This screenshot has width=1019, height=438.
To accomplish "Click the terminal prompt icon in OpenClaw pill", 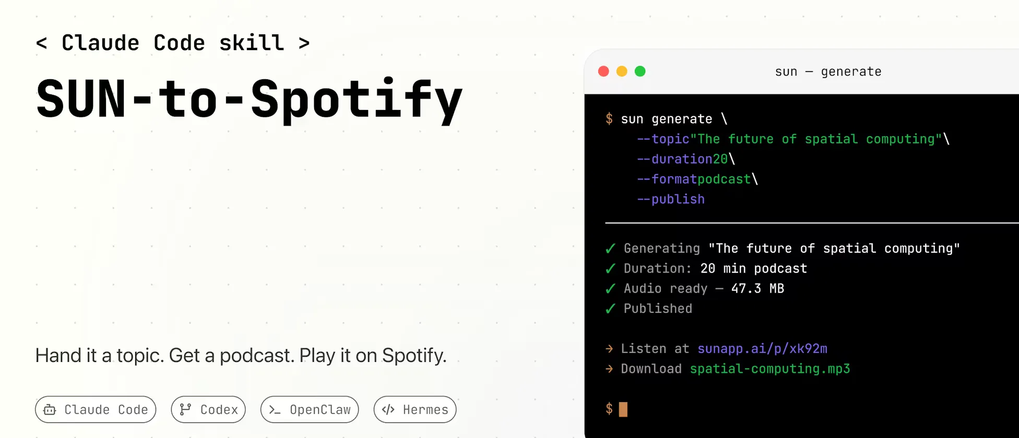I will tap(275, 410).
